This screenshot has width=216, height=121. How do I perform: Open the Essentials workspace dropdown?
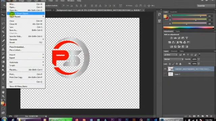[206, 6]
